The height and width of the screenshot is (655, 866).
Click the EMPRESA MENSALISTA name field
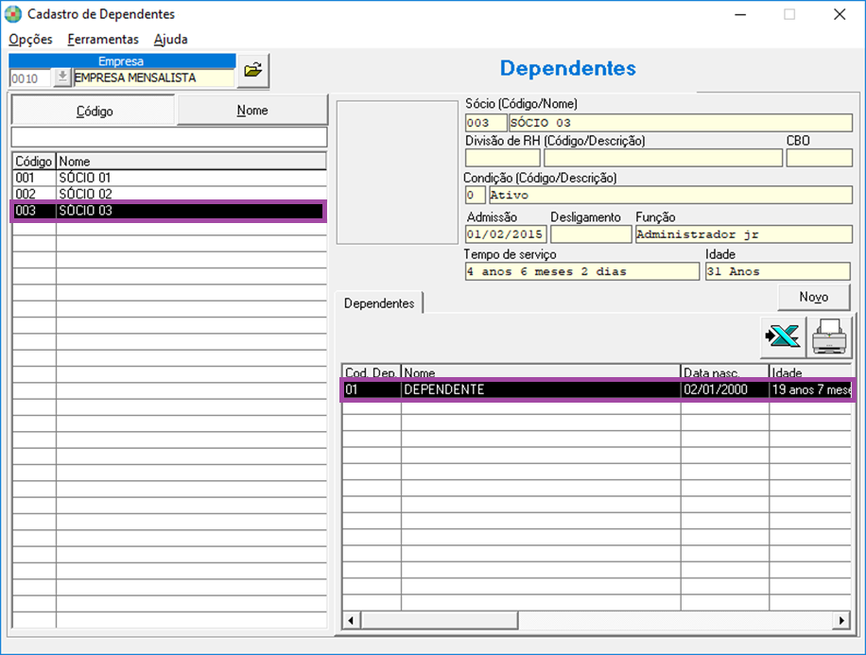tap(153, 78)
